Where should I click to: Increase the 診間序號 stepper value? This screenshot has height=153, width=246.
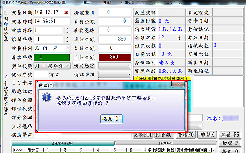[68, 38]
